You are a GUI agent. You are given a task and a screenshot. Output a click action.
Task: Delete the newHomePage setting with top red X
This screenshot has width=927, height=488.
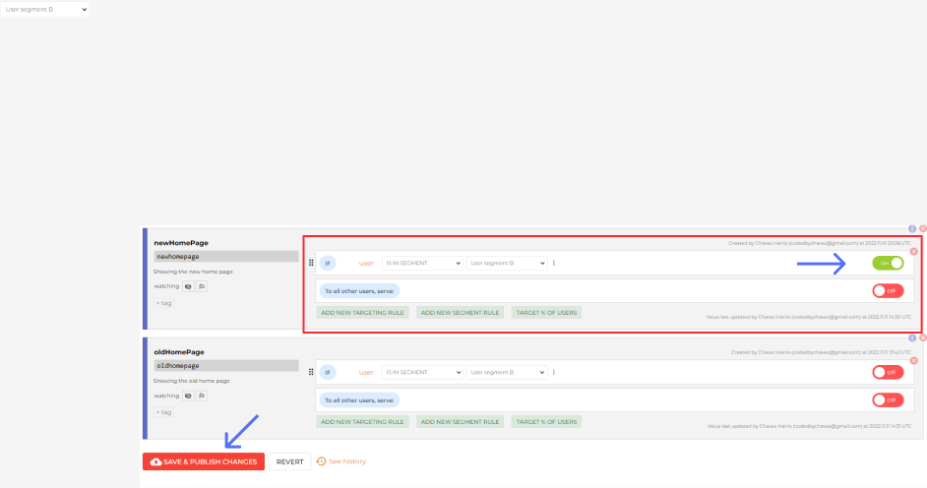point(922,228)
